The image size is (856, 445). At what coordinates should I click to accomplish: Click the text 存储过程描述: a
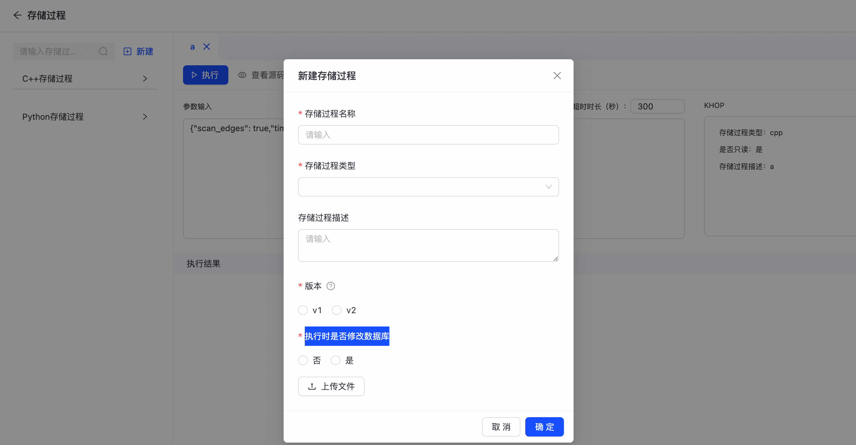tap(746, 167)
